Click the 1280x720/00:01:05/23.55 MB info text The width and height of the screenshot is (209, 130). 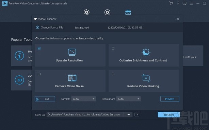[125, 27]
